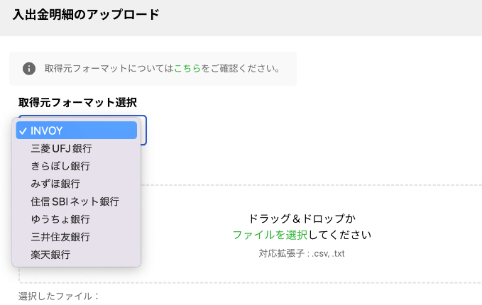Click the 入出金明細のアップロード heading
Viewport: 482px width, 305px height.
click(x=86, y=15)
